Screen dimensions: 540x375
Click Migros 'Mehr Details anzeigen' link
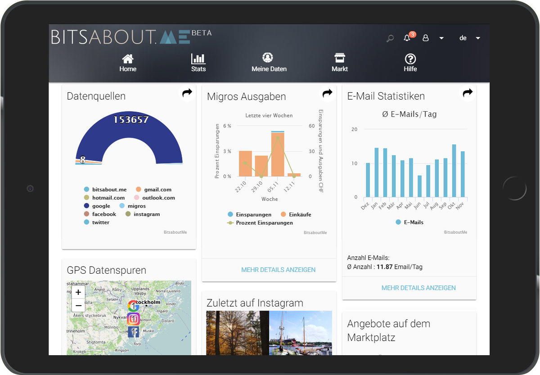(279, 270)
